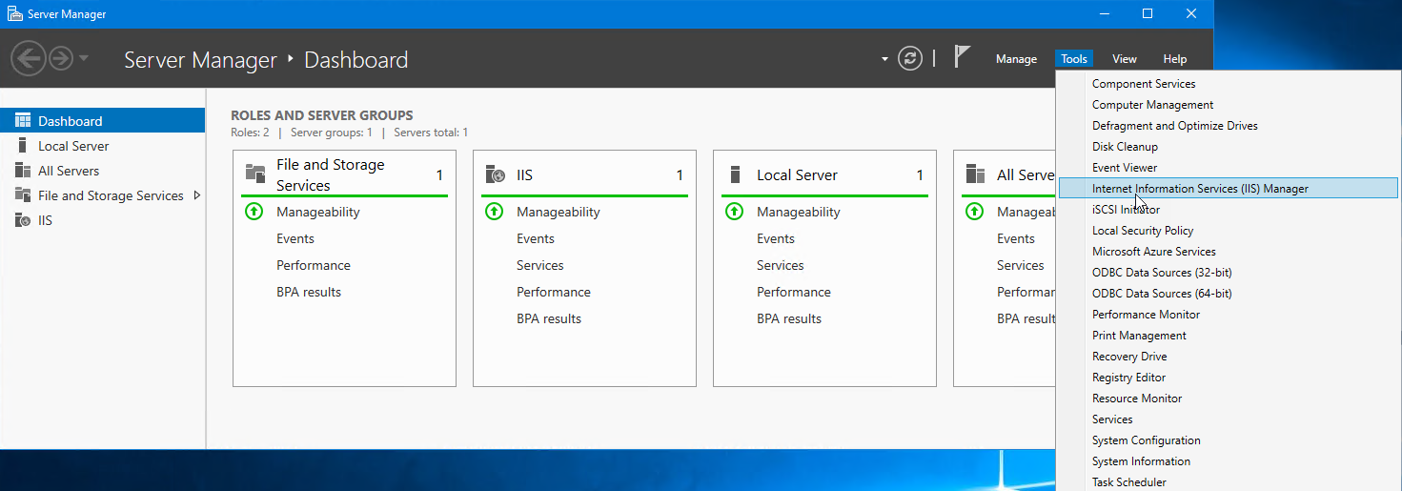Click the Local Server sidebar icon

(21, 146)
